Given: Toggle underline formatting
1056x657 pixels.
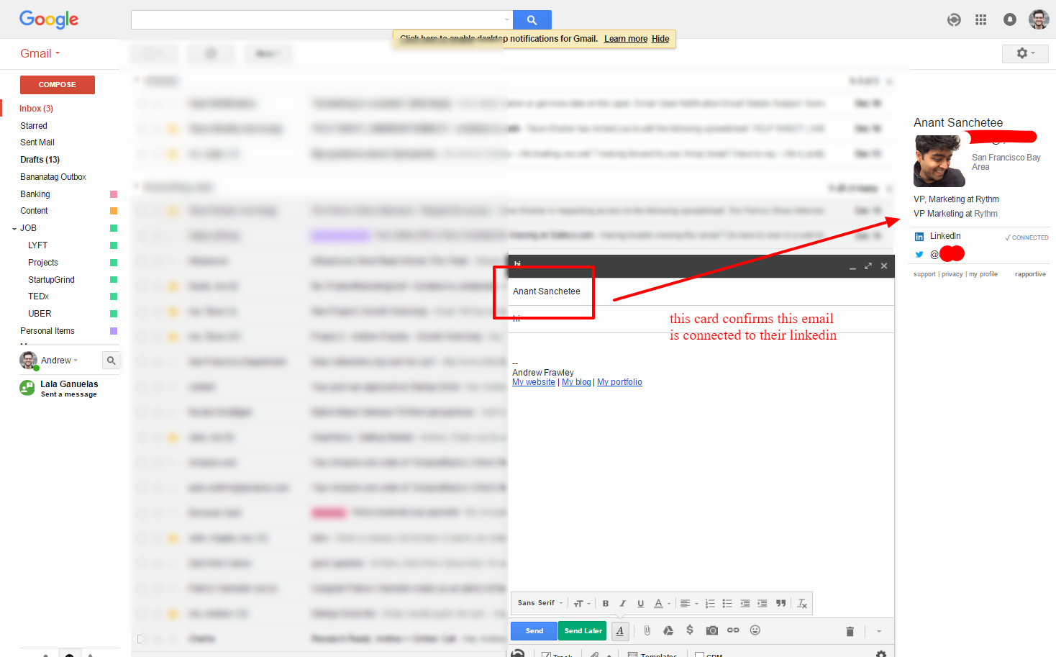Looking at the screenshot, I should click(x=640, y=604).
